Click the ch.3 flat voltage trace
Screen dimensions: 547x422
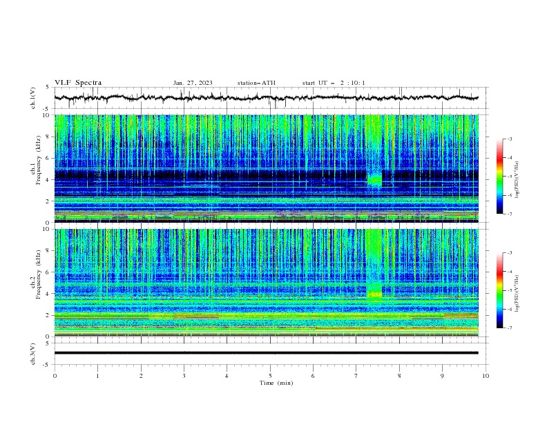(266, 353)
